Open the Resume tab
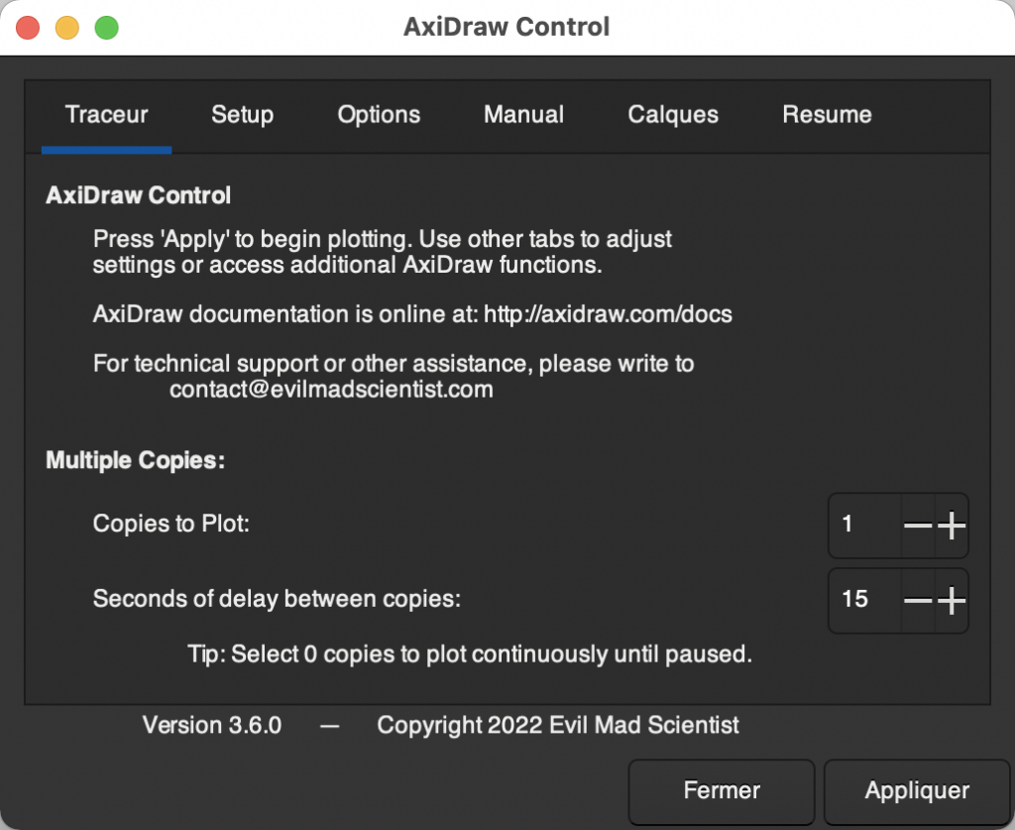 (x=827, y=115)
